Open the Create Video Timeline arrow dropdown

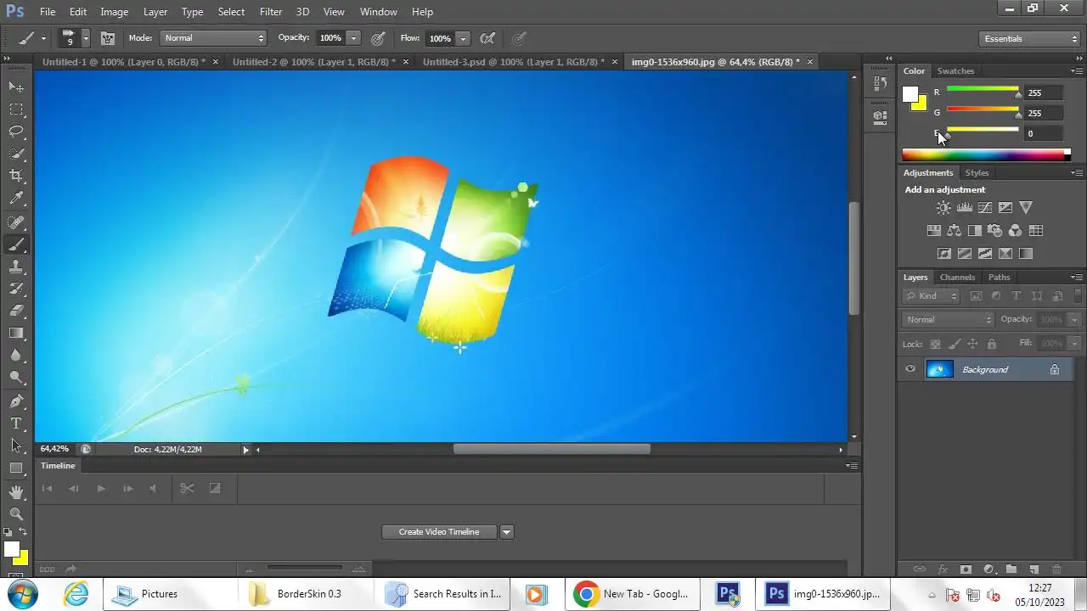click(507, 532)
